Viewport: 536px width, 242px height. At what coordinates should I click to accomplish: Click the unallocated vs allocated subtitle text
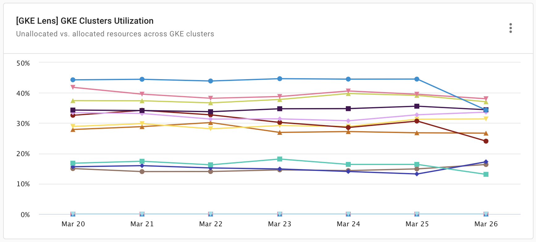pos(115,34)
